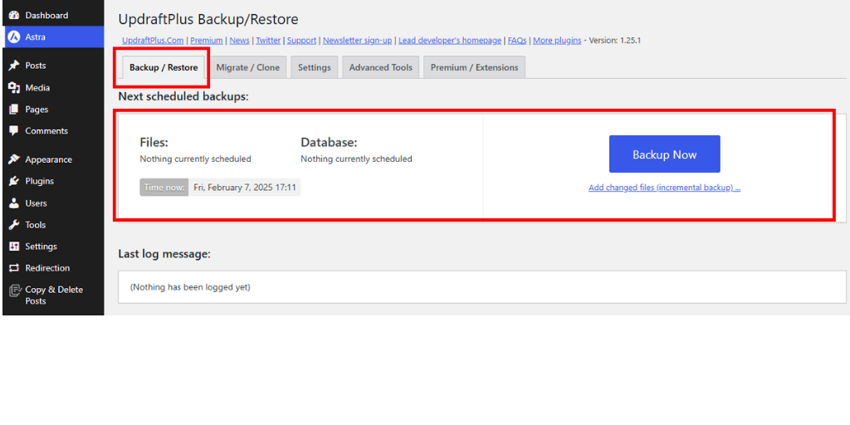Click 'Nothing currently scheduled' under Database

357,159
